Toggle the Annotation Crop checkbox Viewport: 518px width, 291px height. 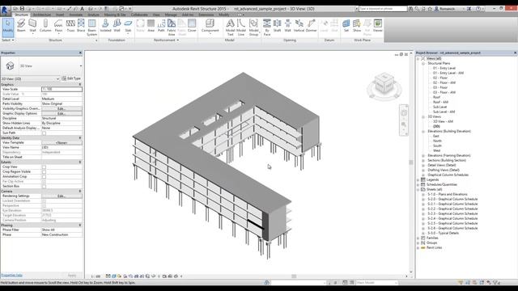point(44,177)
